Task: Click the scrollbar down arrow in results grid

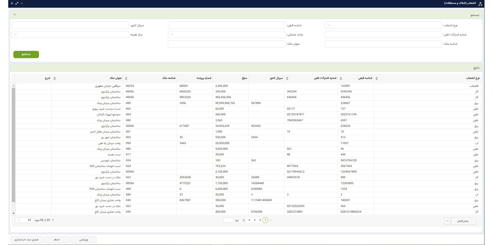Action: click(14, 213)
